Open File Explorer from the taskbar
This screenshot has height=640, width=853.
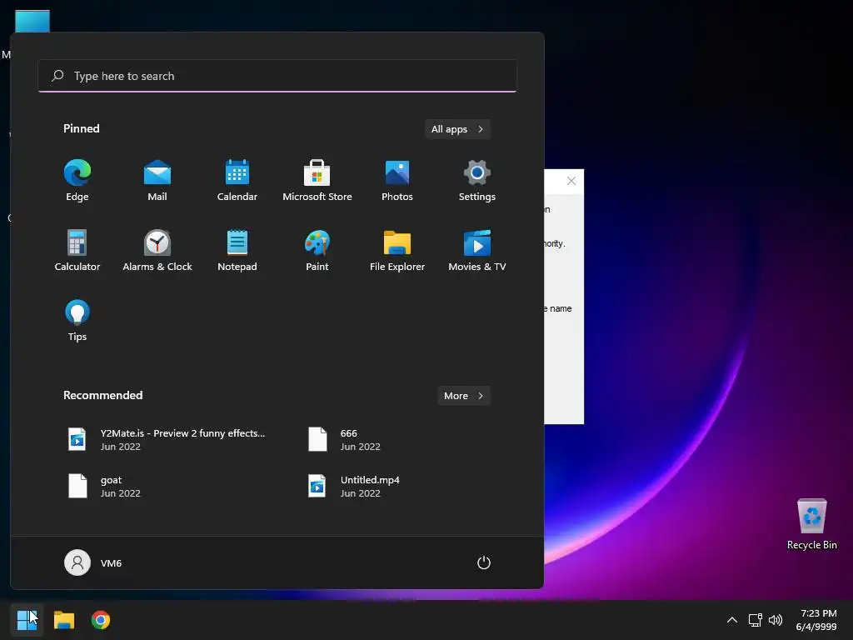[x=63, y=620]
